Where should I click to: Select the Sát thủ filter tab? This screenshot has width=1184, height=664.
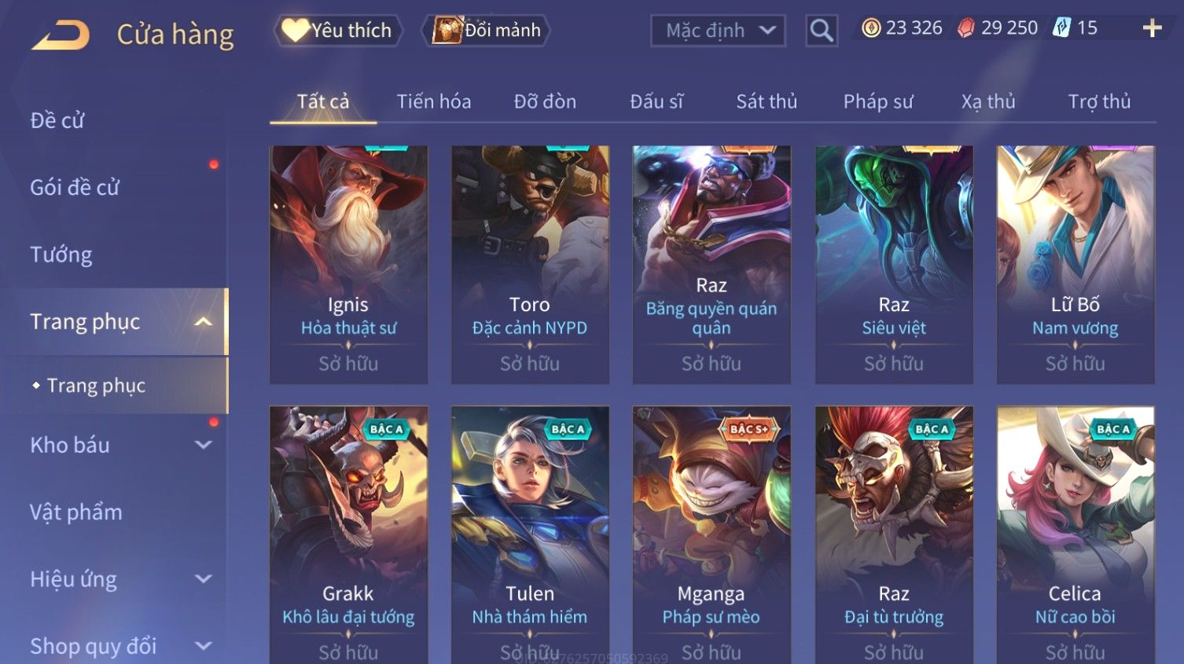pyautogui.click(x=767, y=101)
